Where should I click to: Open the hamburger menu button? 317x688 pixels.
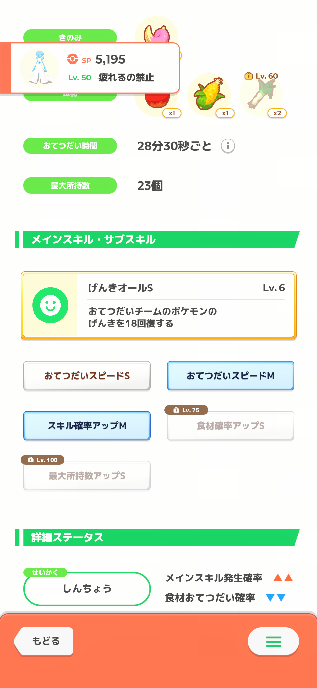273,641
